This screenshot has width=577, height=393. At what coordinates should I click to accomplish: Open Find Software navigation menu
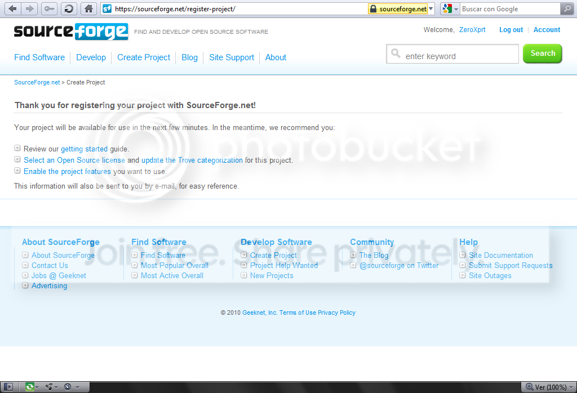pos(39,57)
